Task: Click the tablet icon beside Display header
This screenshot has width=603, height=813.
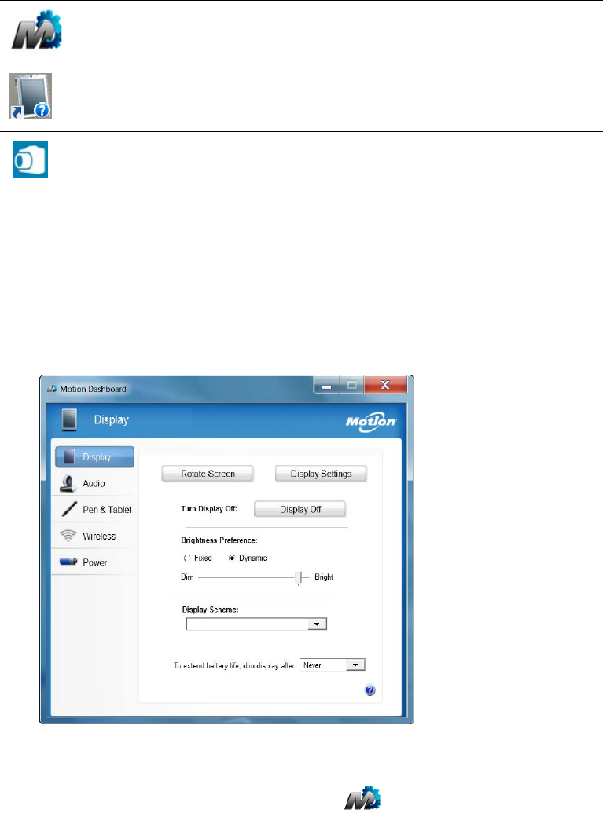Action: pos(69,419)
